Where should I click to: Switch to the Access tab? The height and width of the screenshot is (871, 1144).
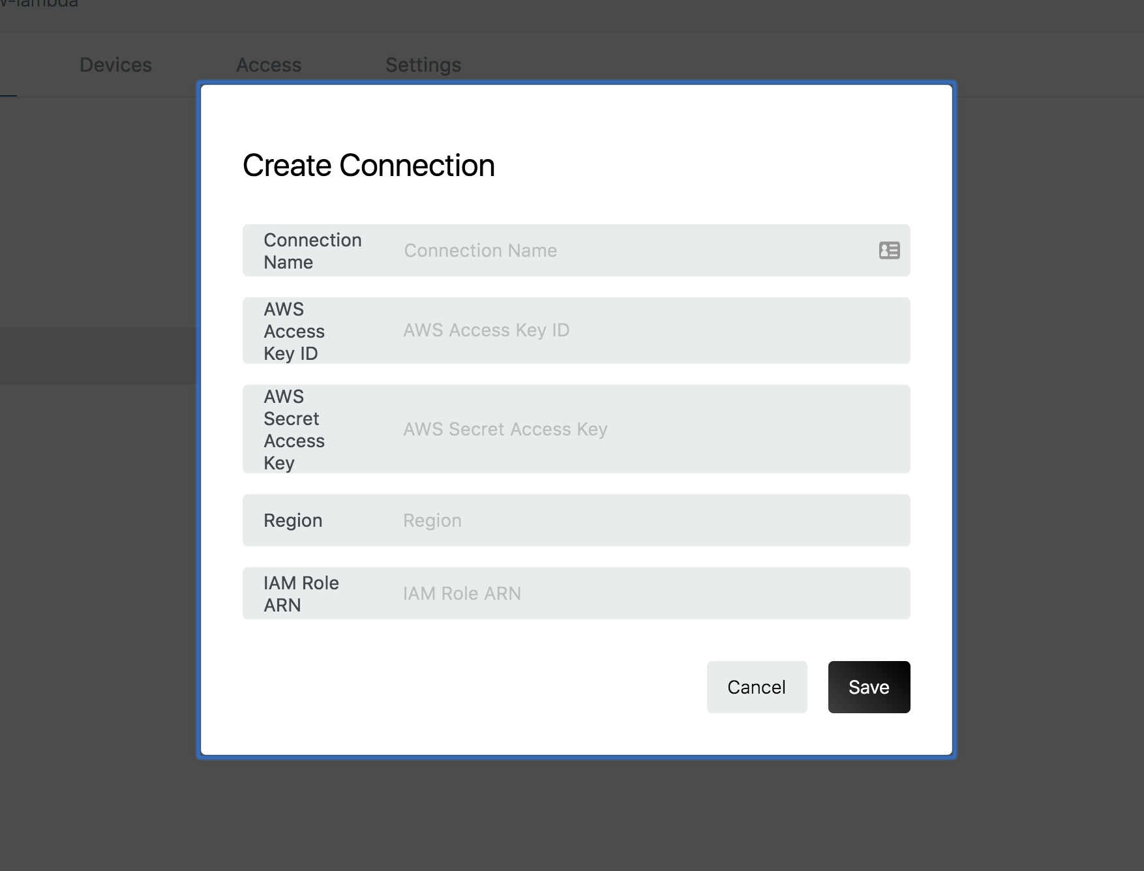coord(269,65)
